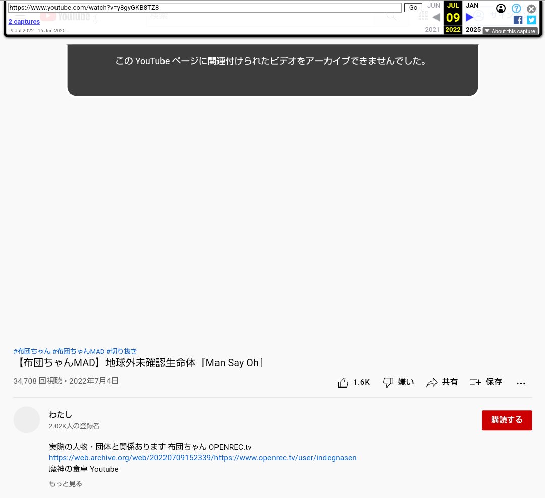Click hashtag #布団ちゃん
545x498 pixels.
[x=32, y=351]
